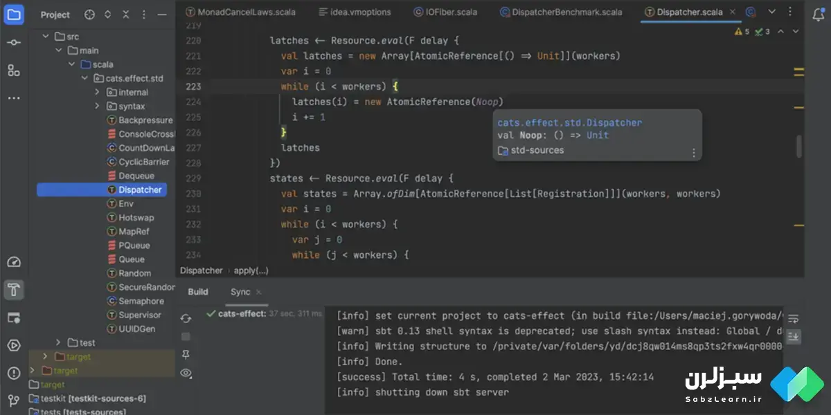
Task: Toggle soft-wrap icon in build console
Action: pyautogui.click(x=794, y=318)
